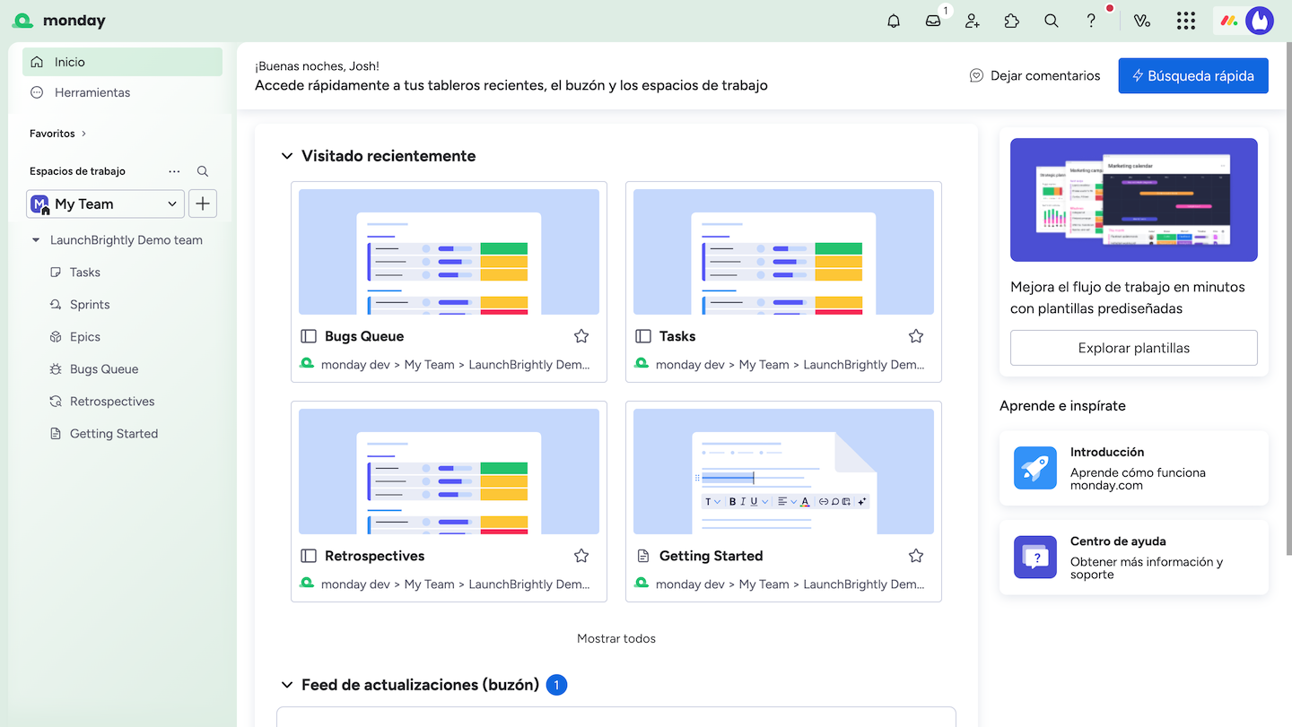
Task: Click the Getting Started card title
Action: pyautogui.click(x=711, y=556)
